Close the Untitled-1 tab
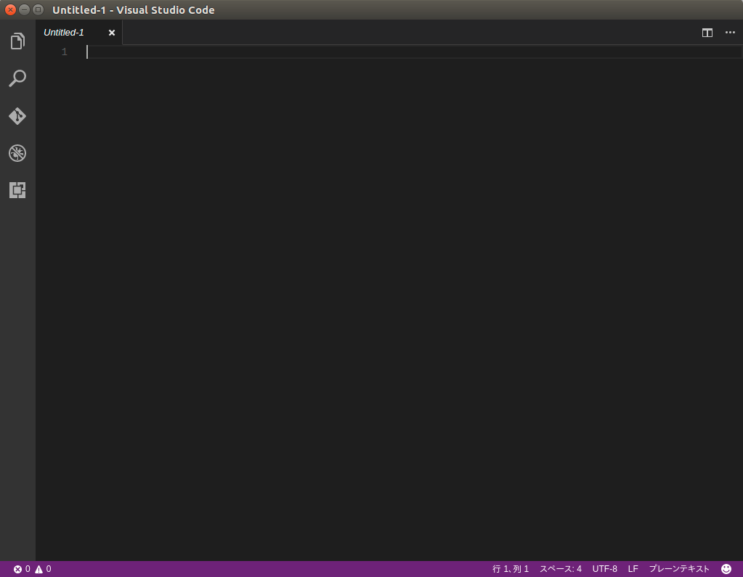The height and width of the screenshot is (577, 743). [x=112, y=33]
